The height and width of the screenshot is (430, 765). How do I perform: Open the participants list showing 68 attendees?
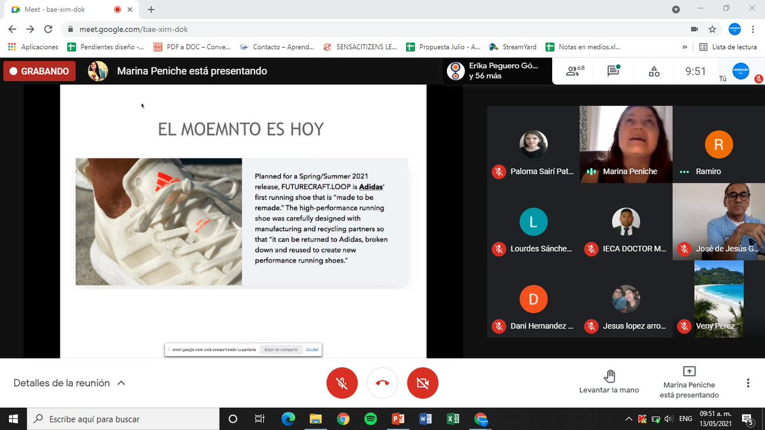pyautogui.click(x=572, y=71)
